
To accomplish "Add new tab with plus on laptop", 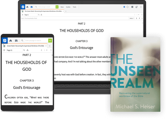I will (66, 11).
